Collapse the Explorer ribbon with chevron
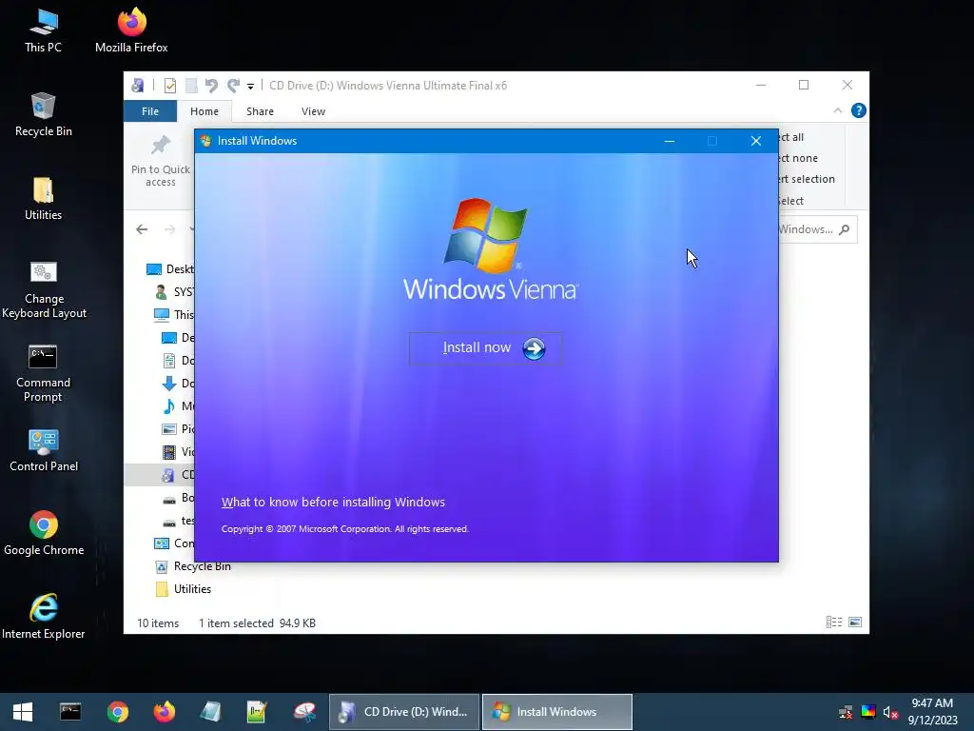 coord(837,110)
